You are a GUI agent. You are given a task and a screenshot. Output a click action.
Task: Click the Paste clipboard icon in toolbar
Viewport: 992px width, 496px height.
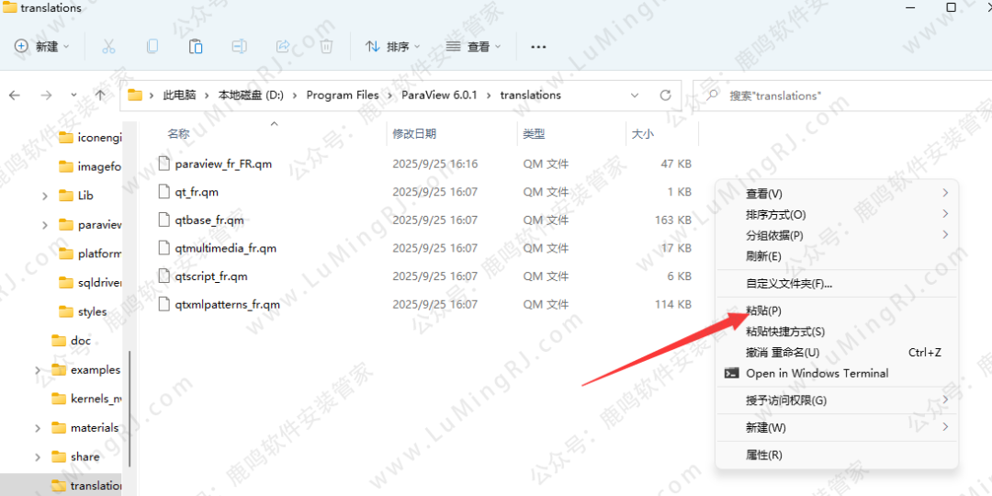point(196,46)
